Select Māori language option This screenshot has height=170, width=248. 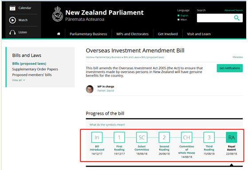pos(182,20)
